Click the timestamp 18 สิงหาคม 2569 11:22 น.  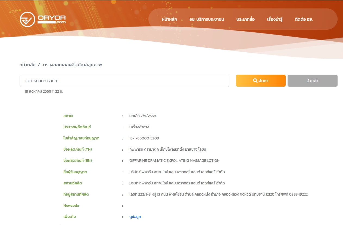44,91
